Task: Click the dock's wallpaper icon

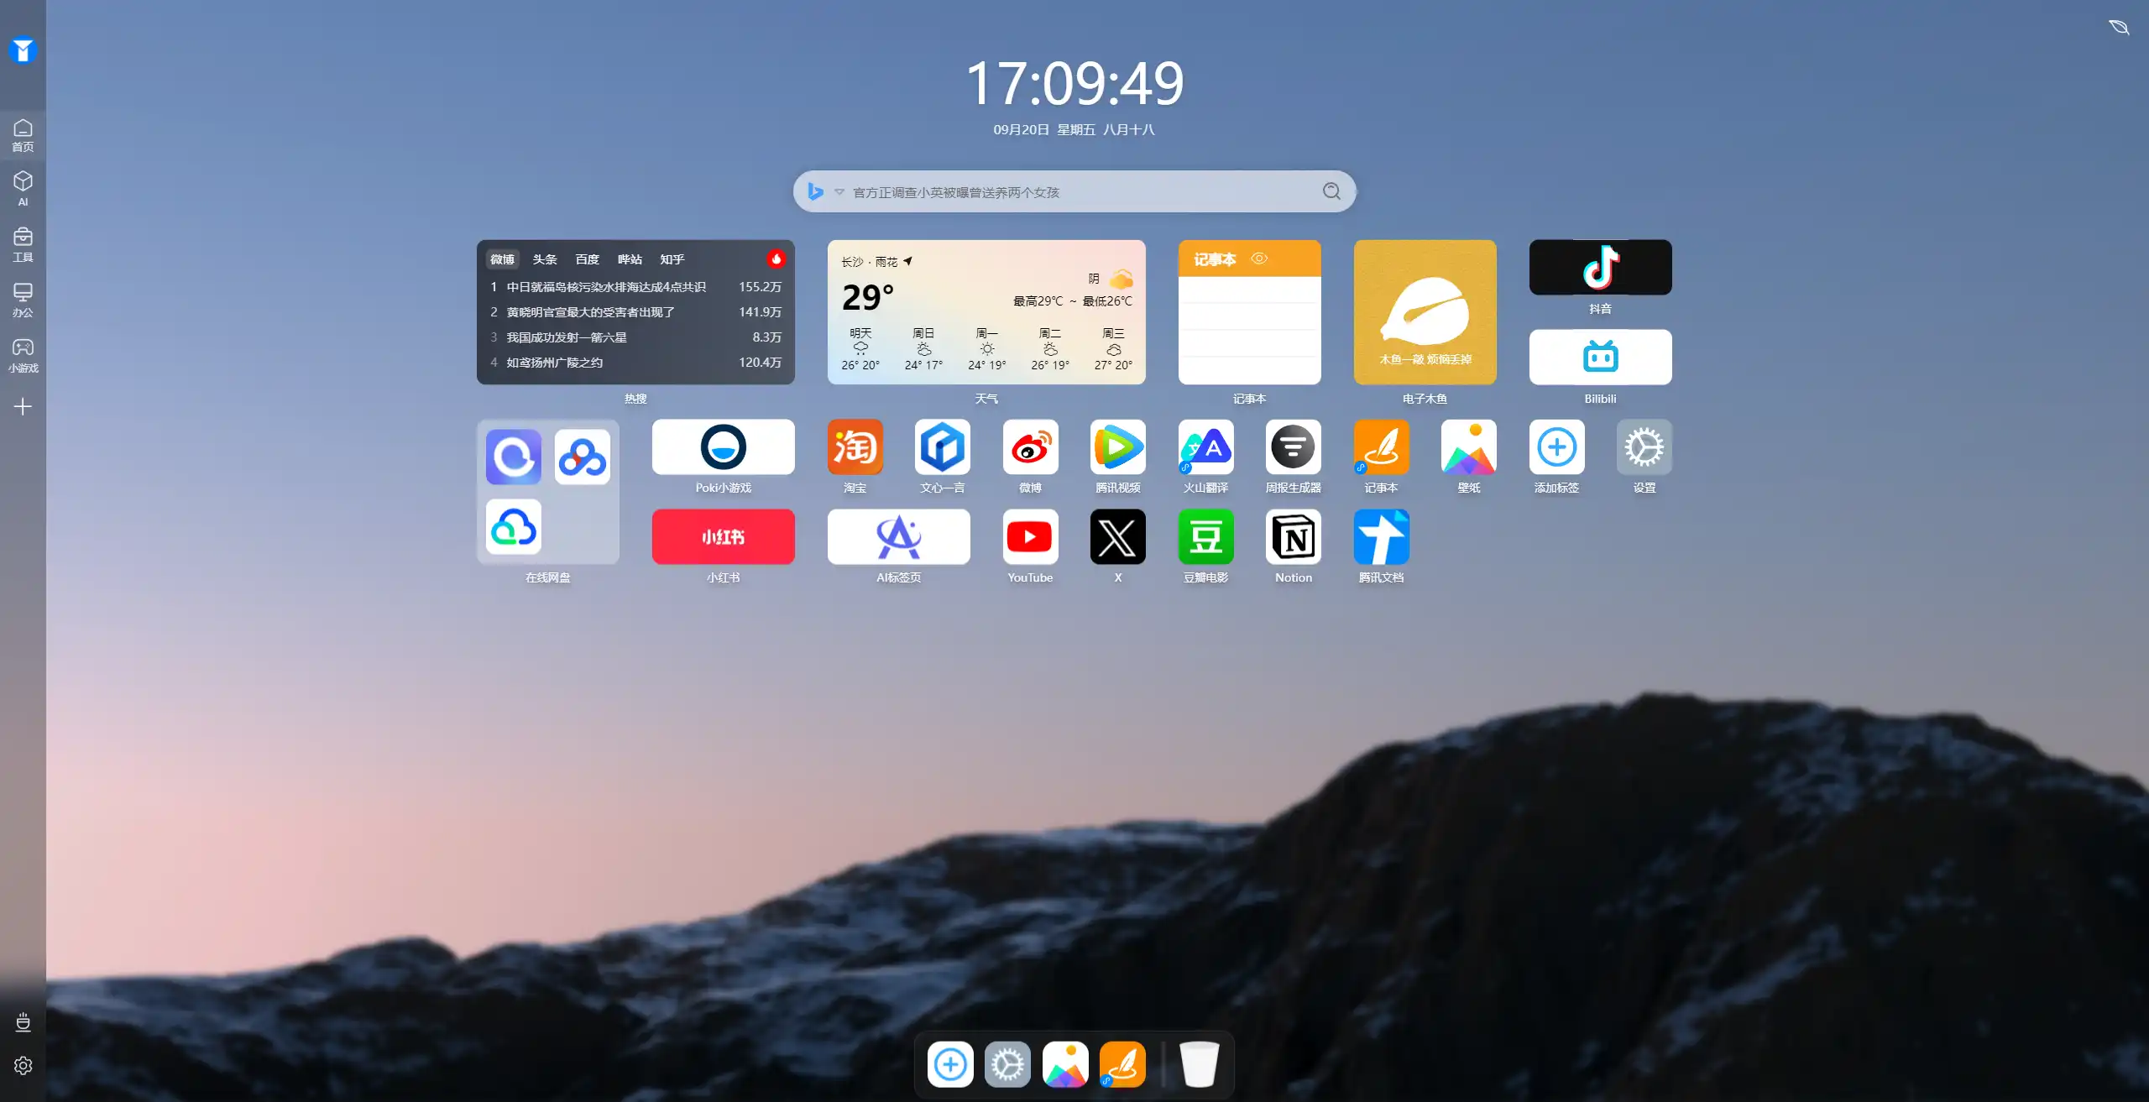Action: [1065, 1065]
